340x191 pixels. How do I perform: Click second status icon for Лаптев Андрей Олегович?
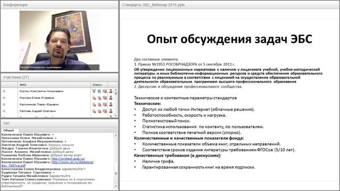pyautogui.click(x=99, y=111)
